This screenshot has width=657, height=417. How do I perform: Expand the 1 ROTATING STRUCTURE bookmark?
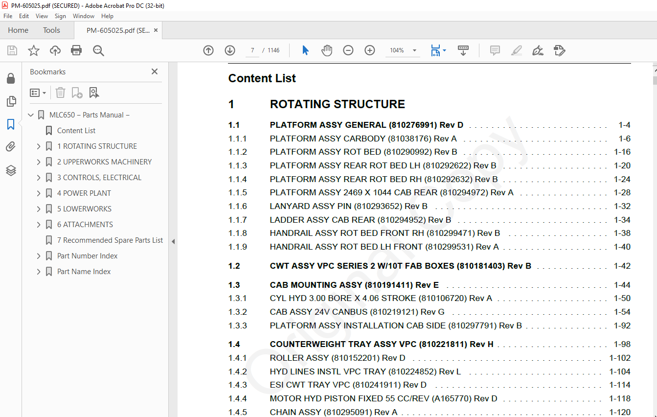[x=39, y=146]
